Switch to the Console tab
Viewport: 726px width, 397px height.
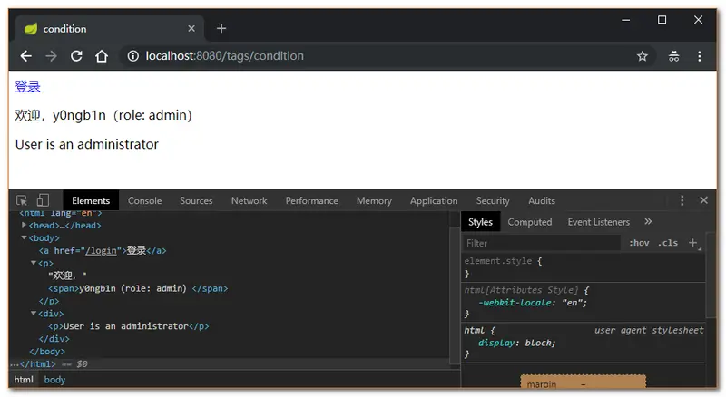144,200
